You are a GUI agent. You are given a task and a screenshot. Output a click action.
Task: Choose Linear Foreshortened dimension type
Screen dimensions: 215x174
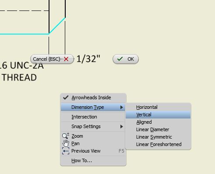click(x=158, y=144)
